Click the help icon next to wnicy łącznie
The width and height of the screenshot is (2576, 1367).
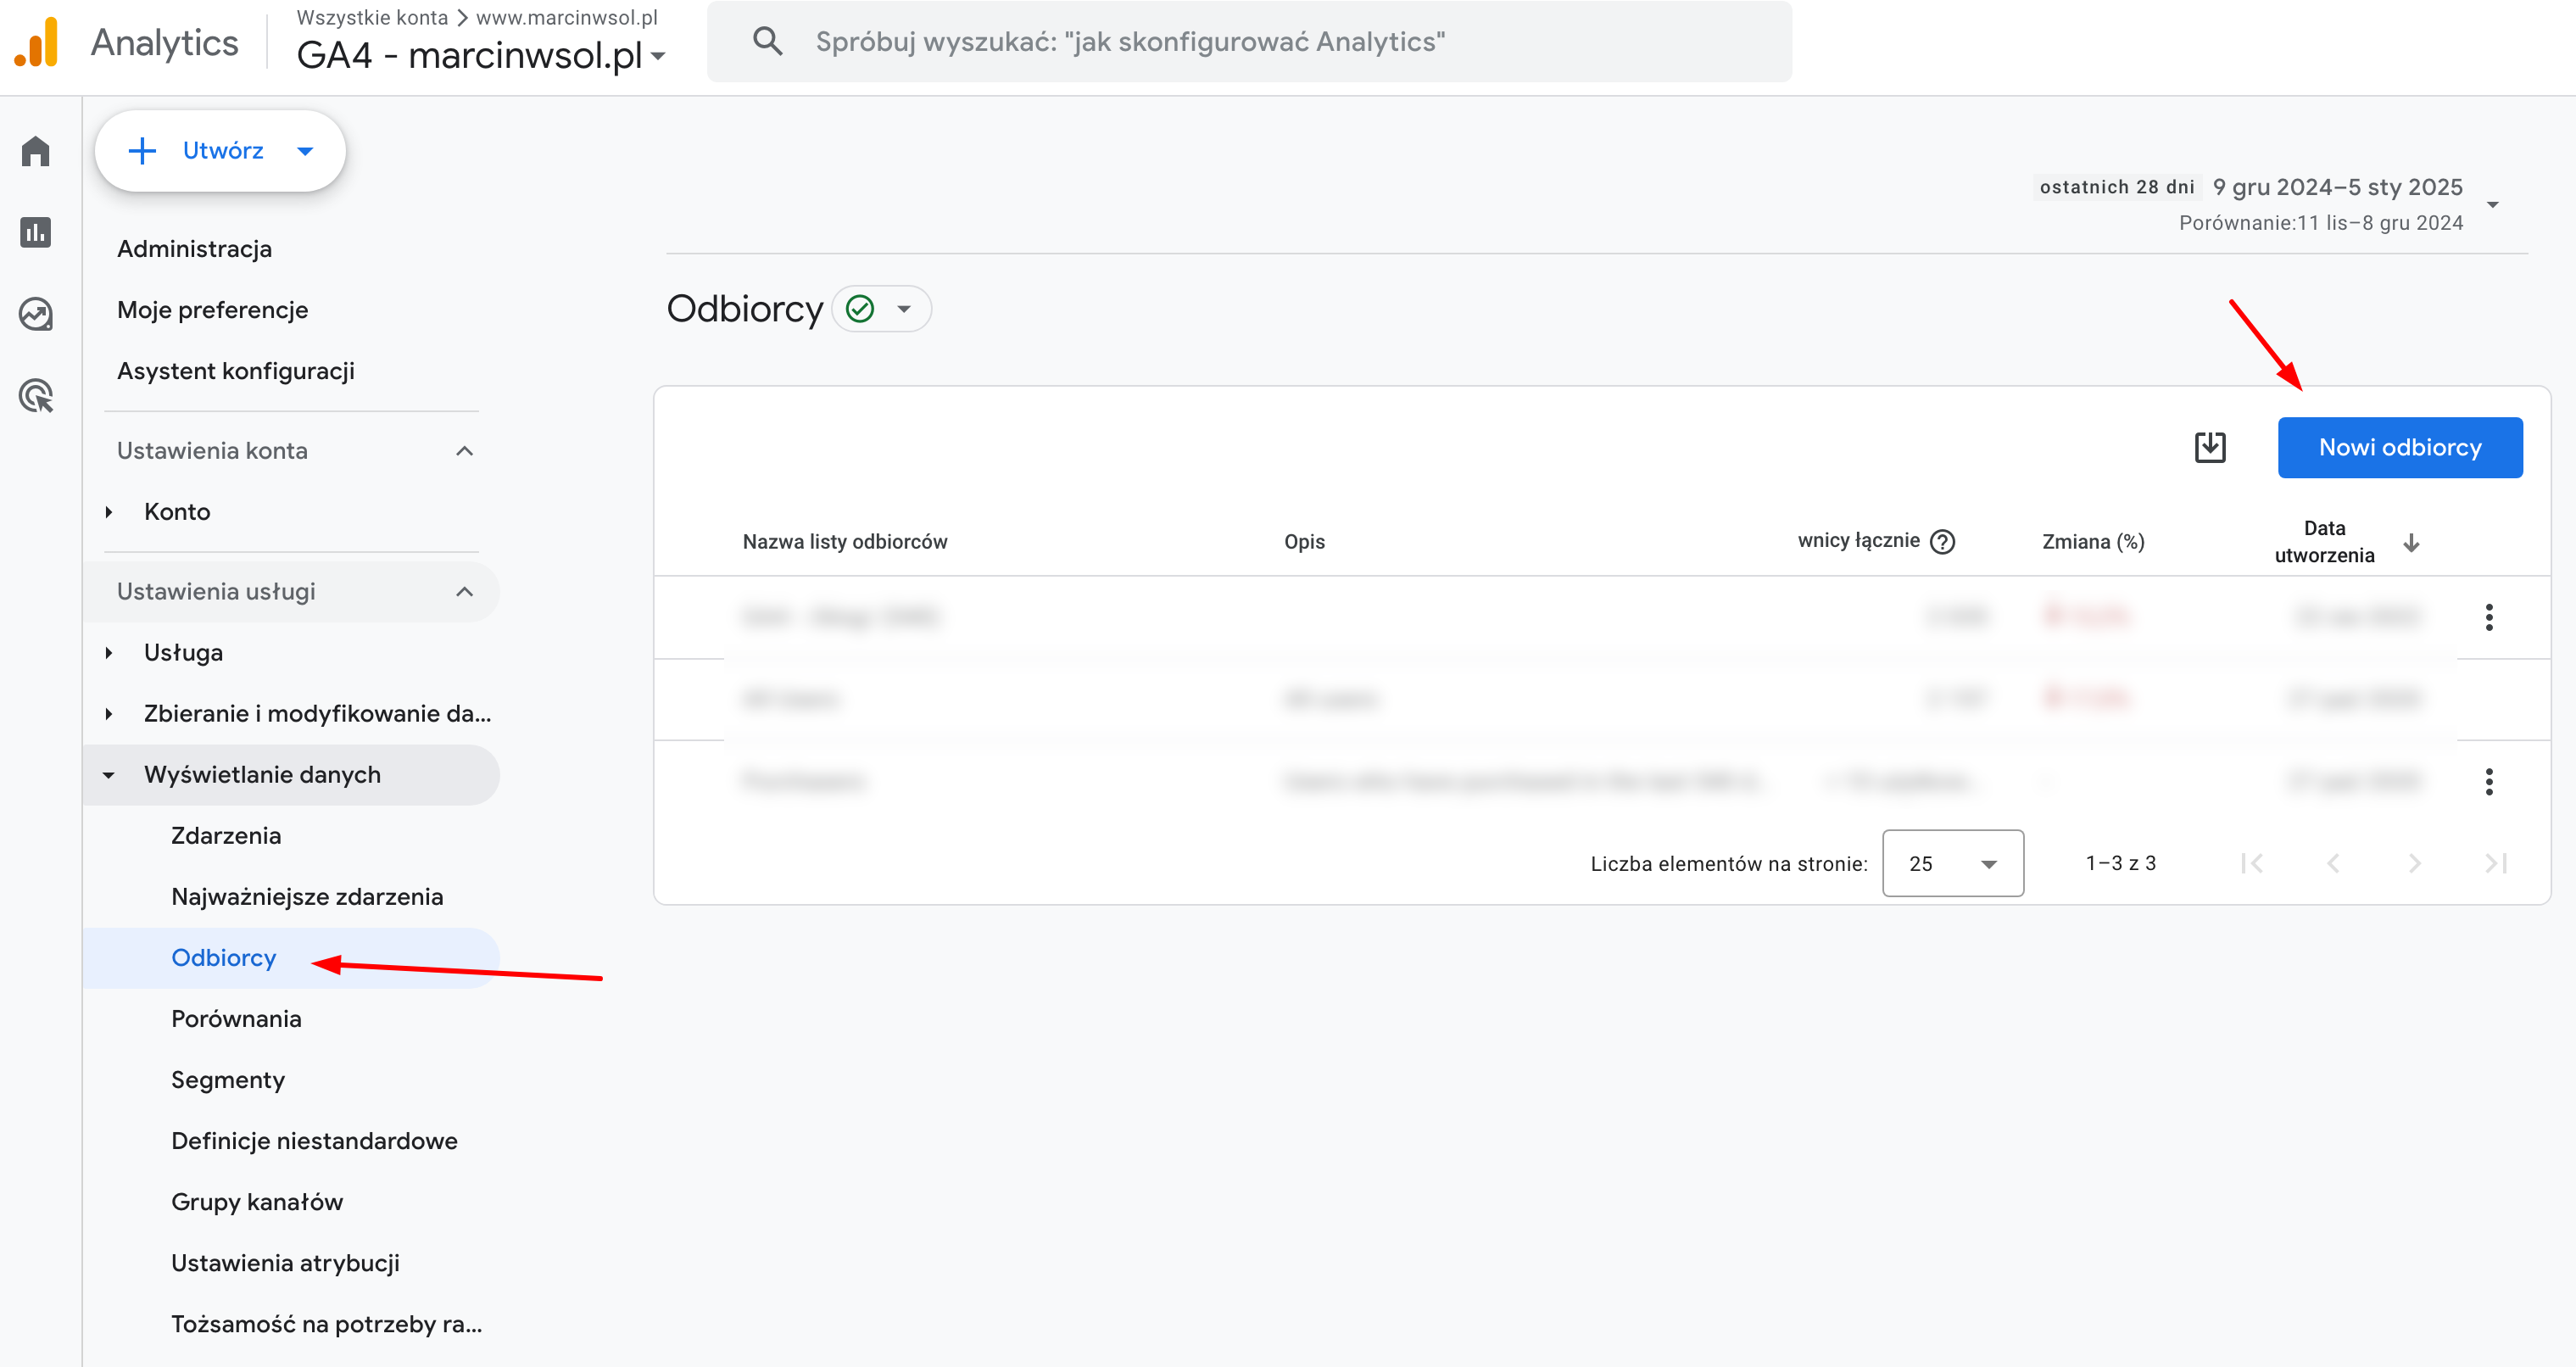pyautogui.click(x=1942, y=541)
